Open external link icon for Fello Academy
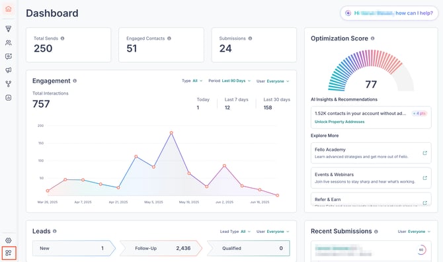This screenshot has height=262, width=443. (x=424, y=153)
